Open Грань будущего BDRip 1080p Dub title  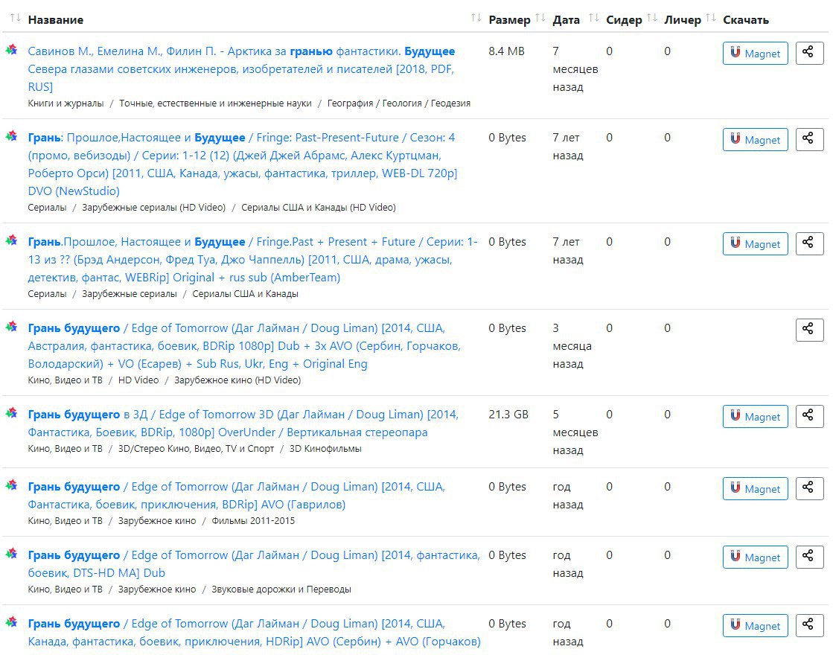pos(244,346)
